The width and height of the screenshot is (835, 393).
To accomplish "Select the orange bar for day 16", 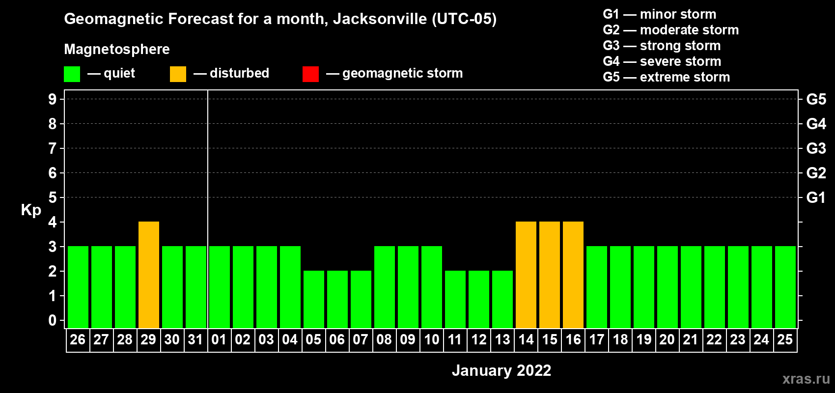I will tap(573, 275).
